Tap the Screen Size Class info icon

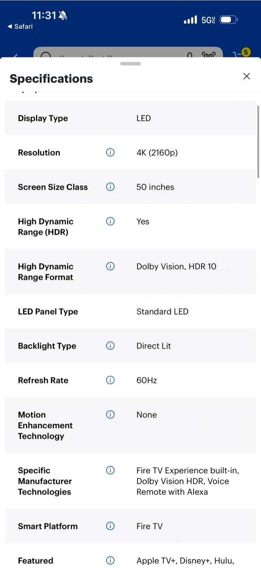[110, 187]
